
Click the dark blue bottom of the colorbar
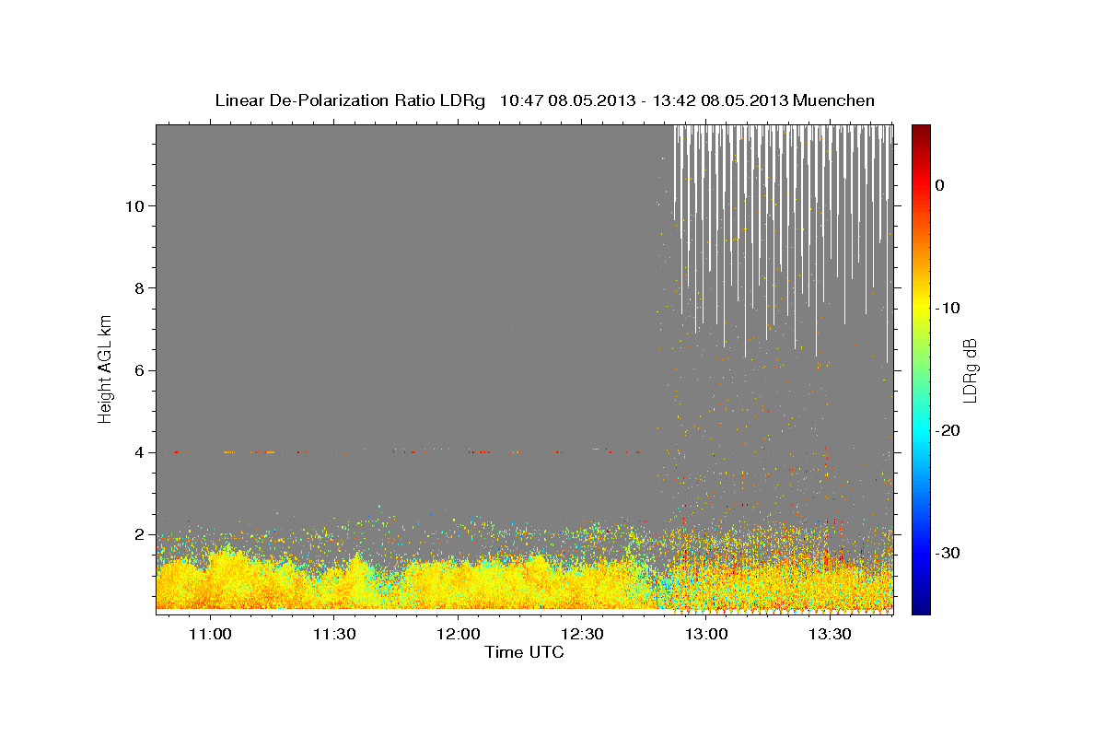click(x=921, y=606)
